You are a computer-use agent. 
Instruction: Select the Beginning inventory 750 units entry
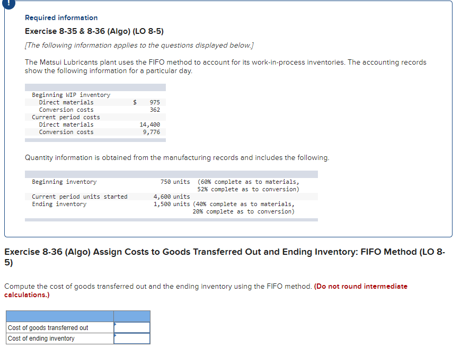pyautogui.click(x=173, y=182)
